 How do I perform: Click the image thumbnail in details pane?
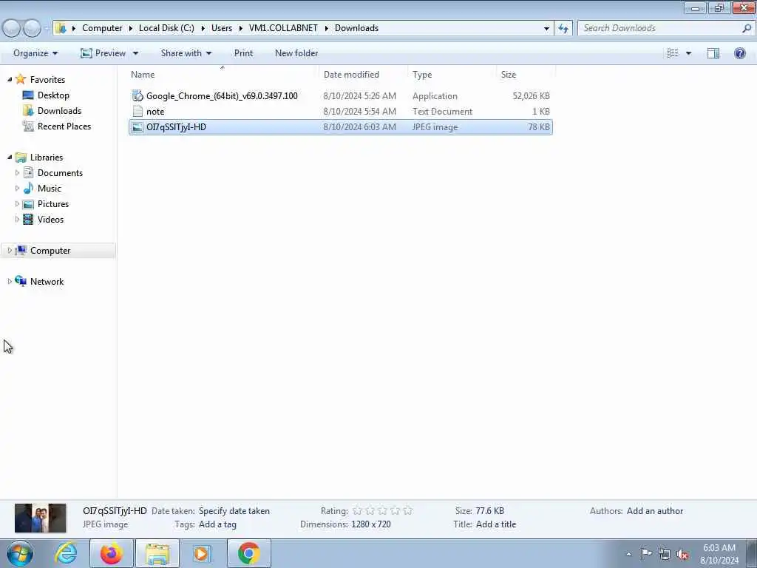pyautogui.click(x=40, y=518)
